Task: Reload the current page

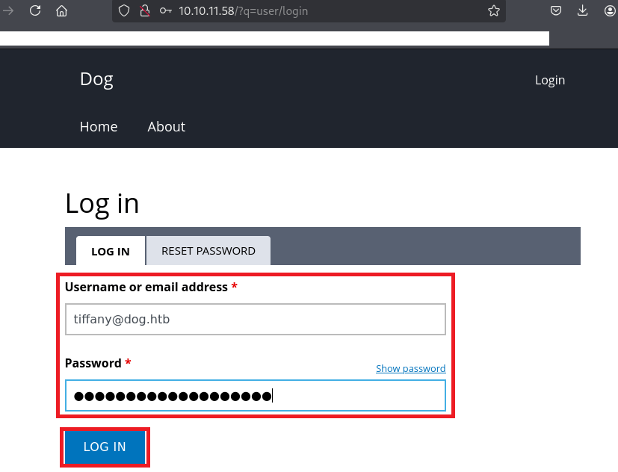Action: [35, 10]
